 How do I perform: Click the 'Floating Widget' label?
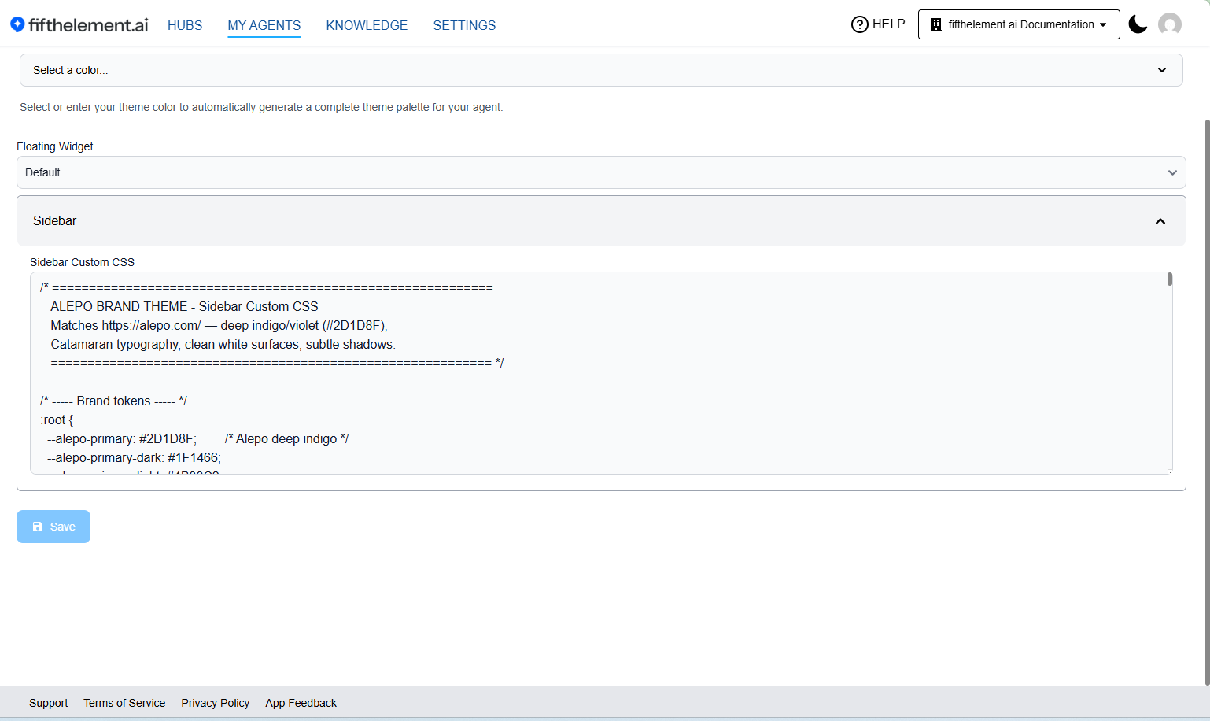(55, 146)
